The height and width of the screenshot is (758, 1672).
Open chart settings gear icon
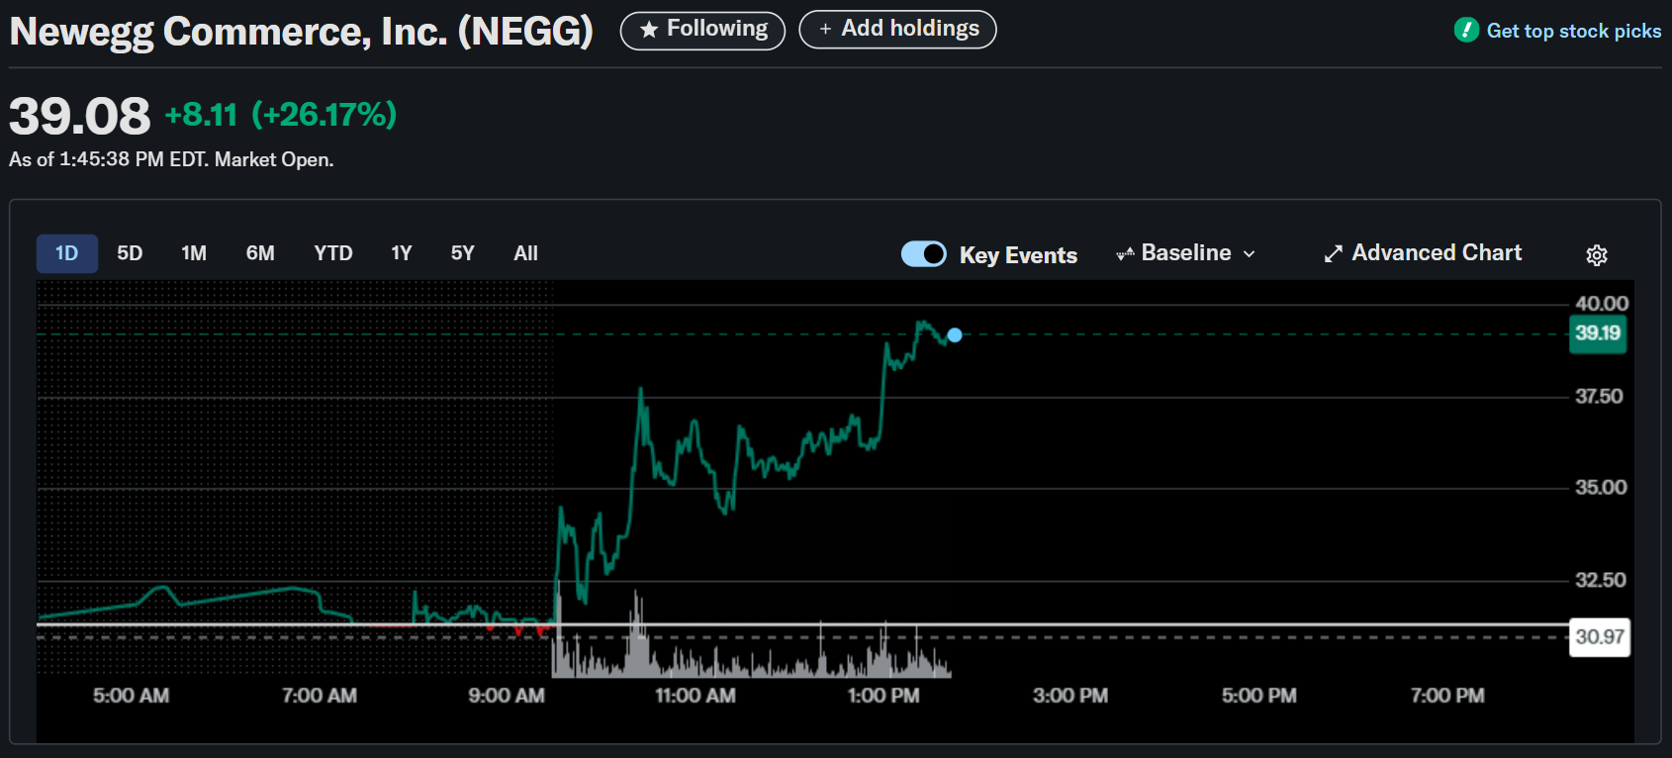1597,255
